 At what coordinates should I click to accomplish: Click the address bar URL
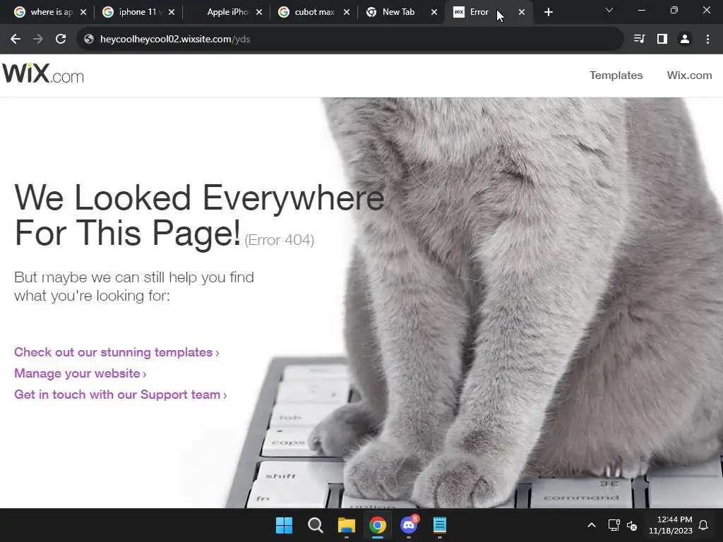175,40
